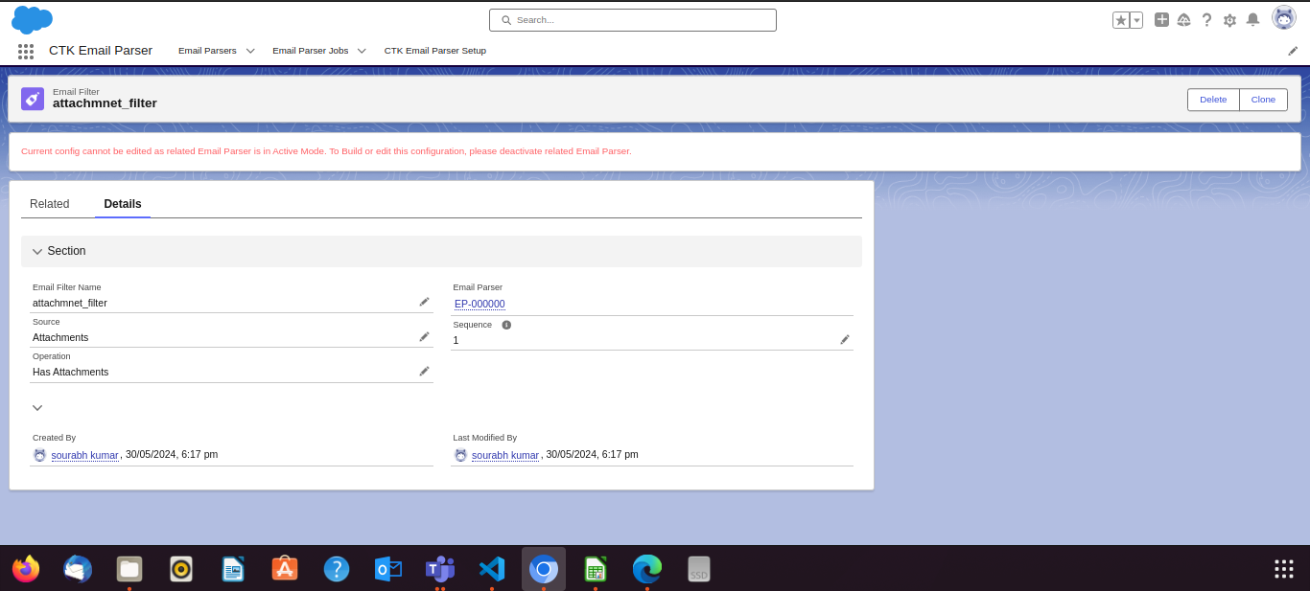Click the Last Modified By user avatar

click(460, 455)
